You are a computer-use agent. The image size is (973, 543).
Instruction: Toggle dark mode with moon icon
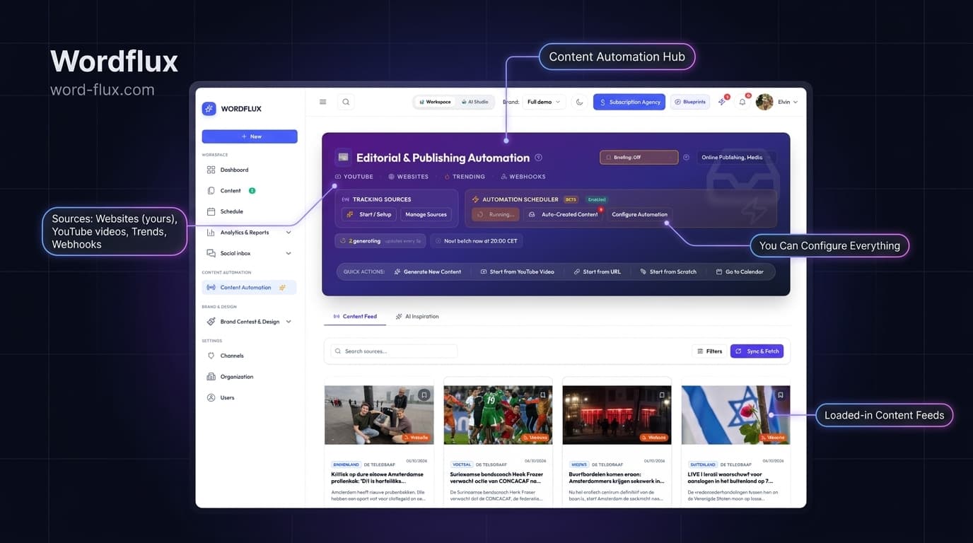pos(580,102)
